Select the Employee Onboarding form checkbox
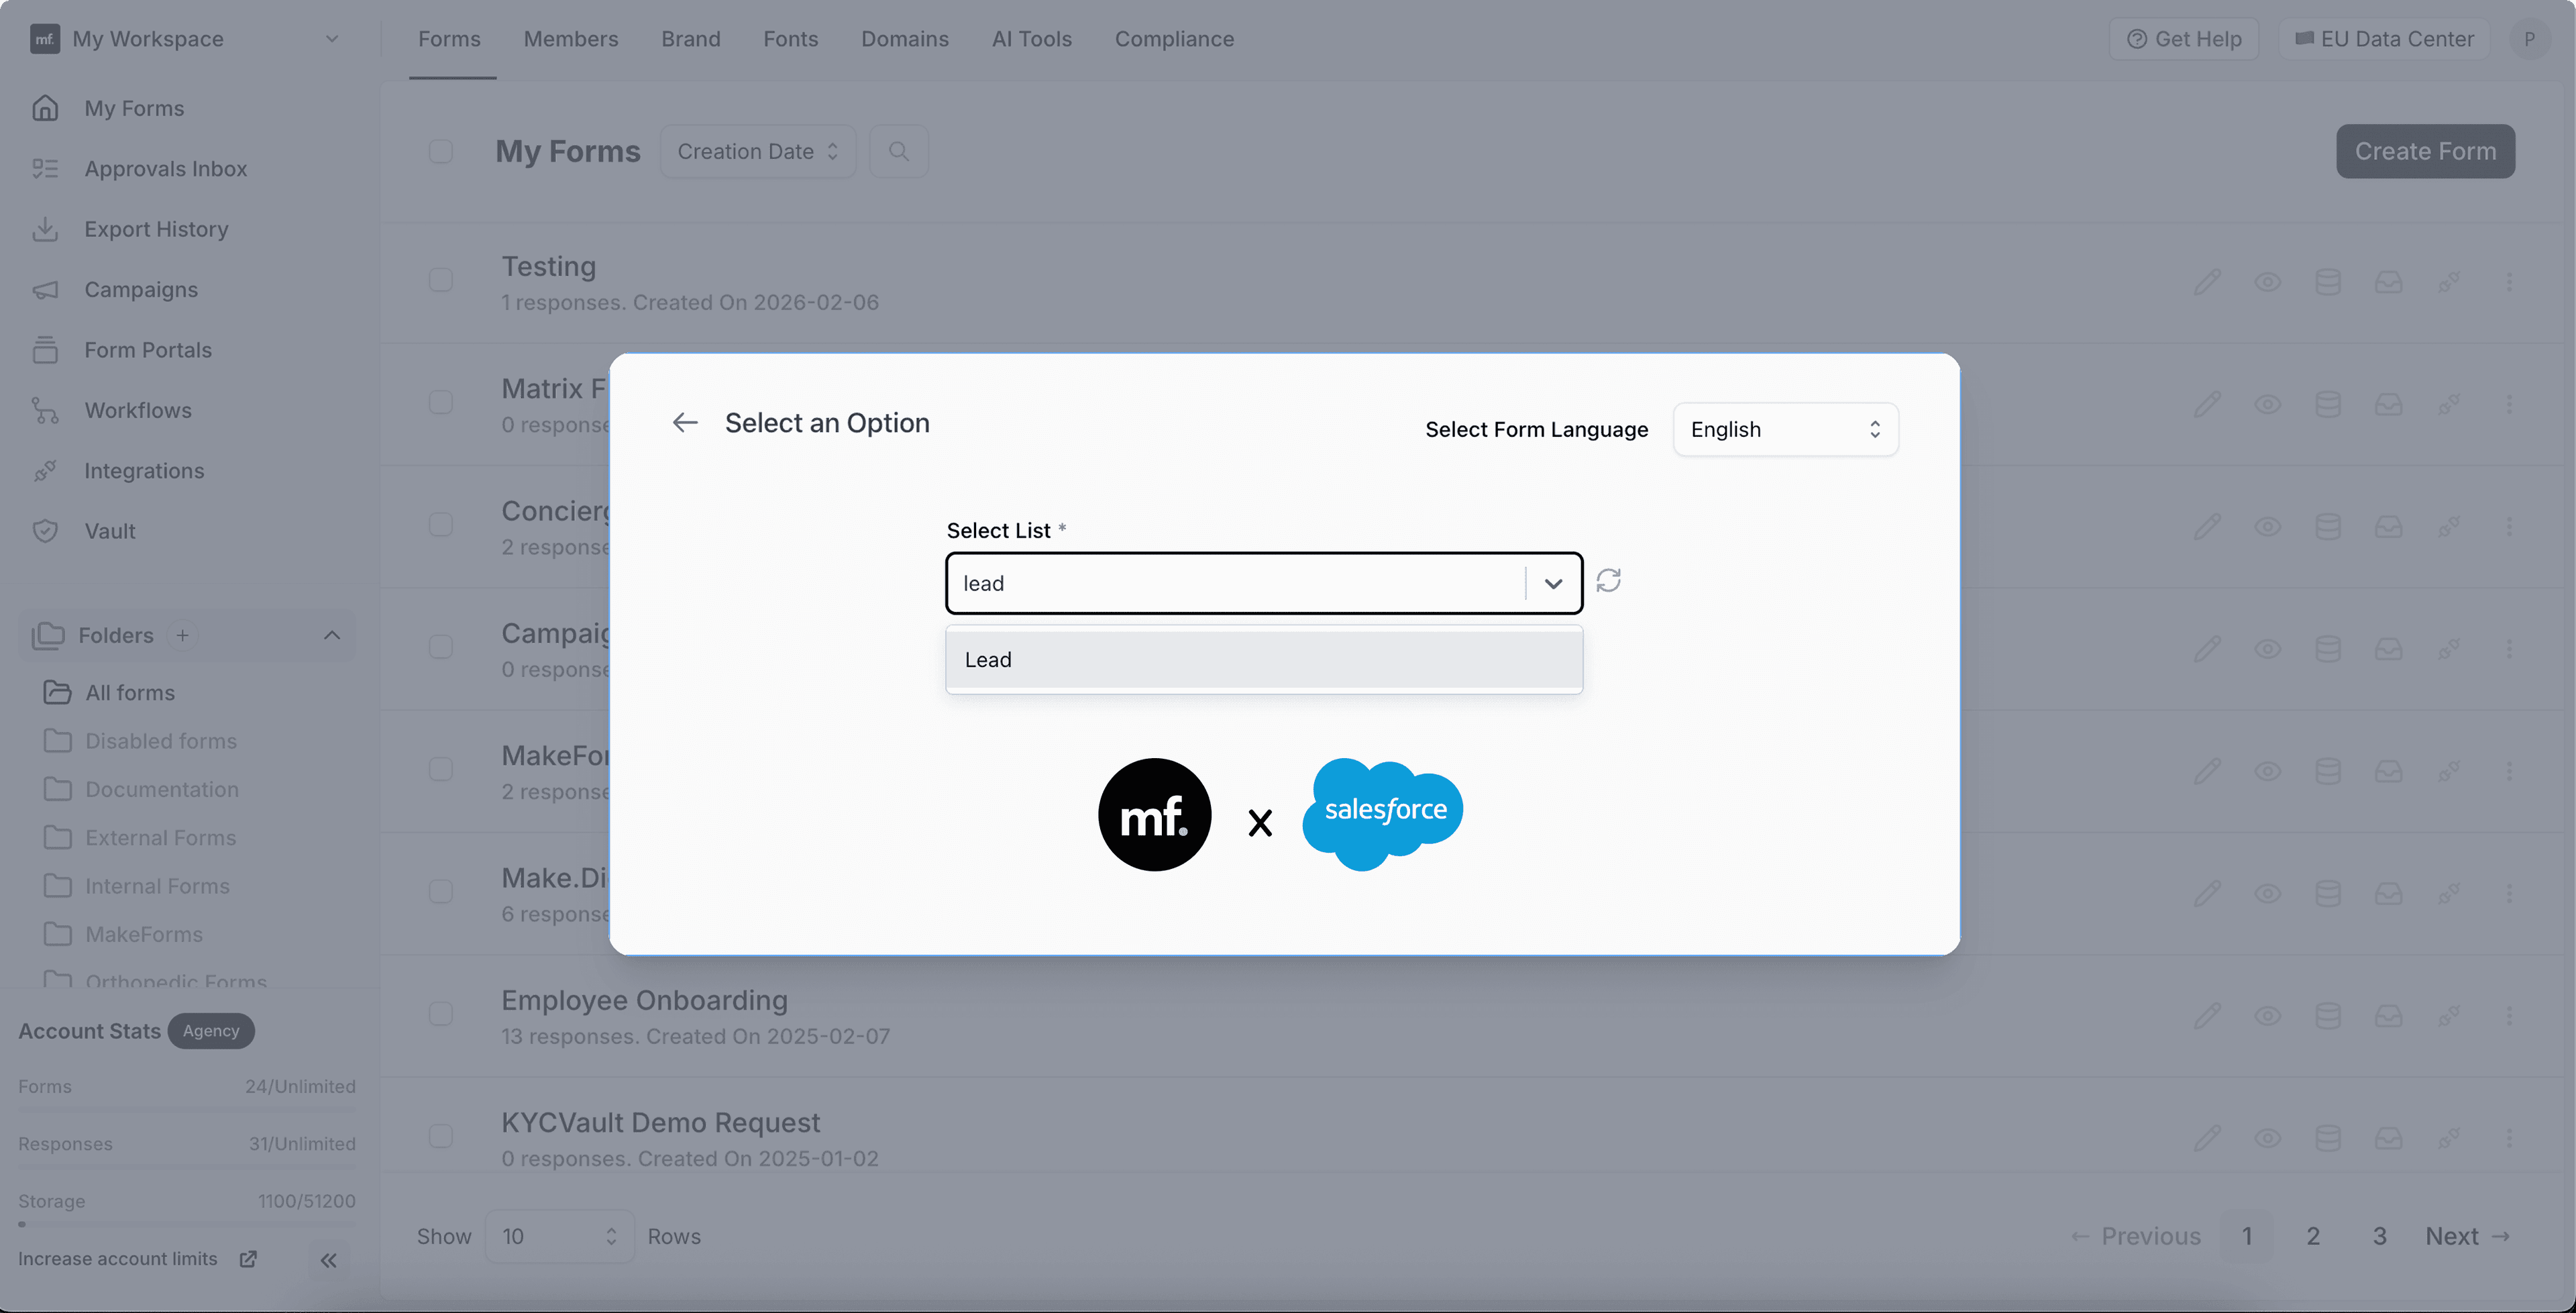Screen dimensions: 2576x1313 (x=441, y=1014)
